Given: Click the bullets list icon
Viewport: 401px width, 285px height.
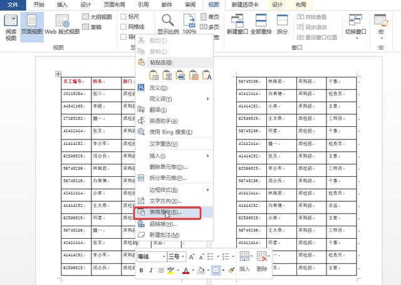Looking at the screenshot, I should pyautogui.click(x=211, y=257).
